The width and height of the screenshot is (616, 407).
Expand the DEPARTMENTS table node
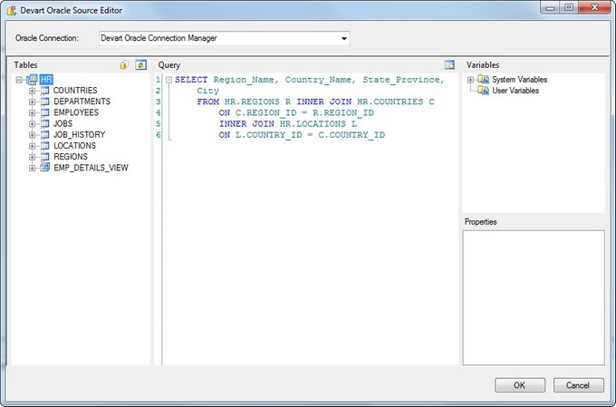point(33,102)
